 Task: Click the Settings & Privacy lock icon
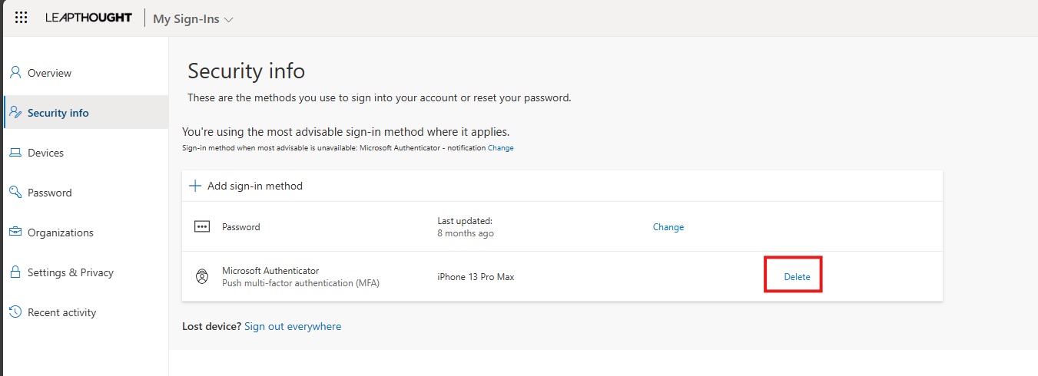pyautogui.click(x=15, y=272)
